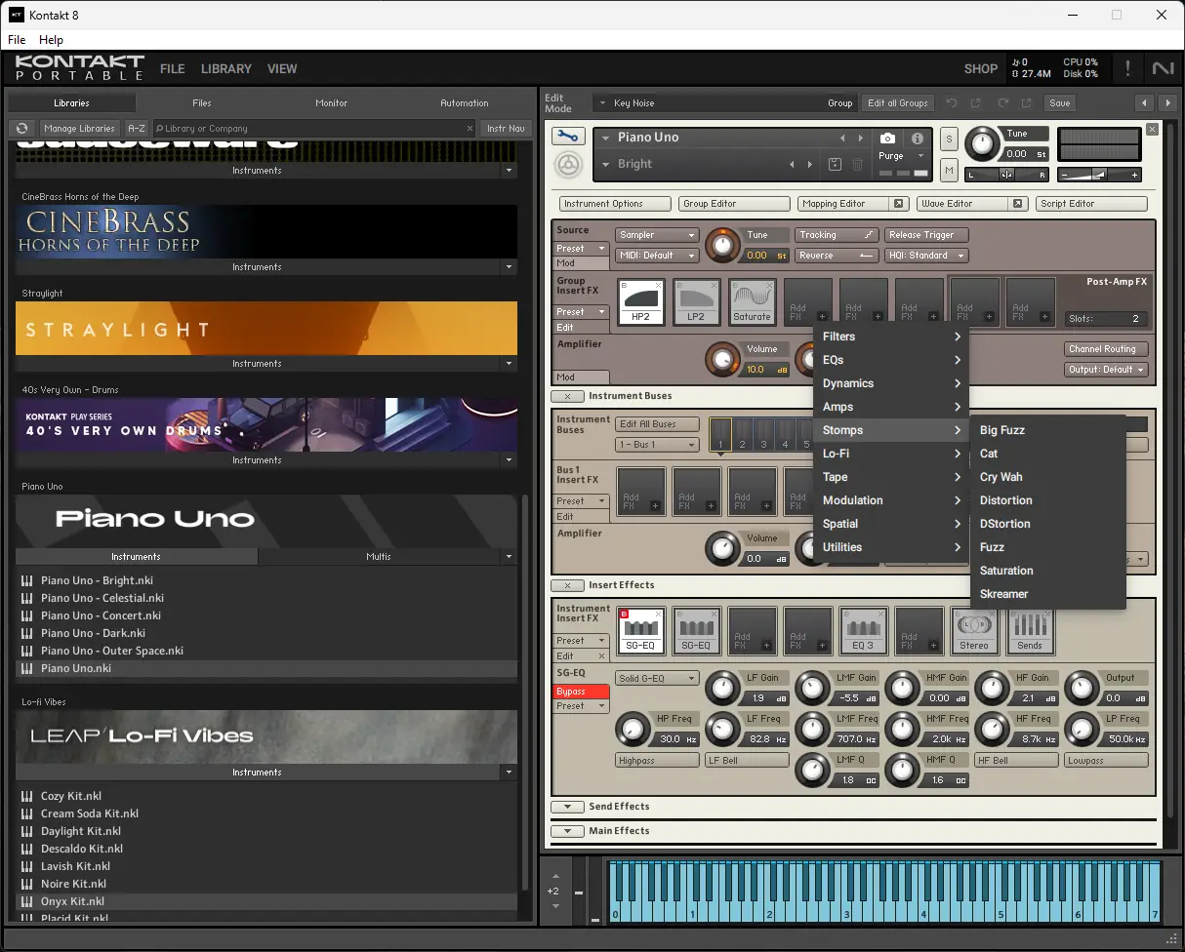Open the Instrument Options button
The image size is (1185, 952).
[615, 204]
